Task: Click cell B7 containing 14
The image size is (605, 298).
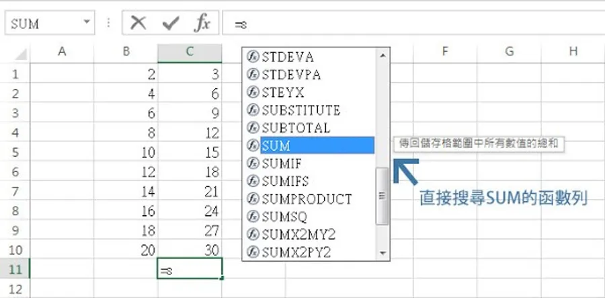Action: pos(126,190)
